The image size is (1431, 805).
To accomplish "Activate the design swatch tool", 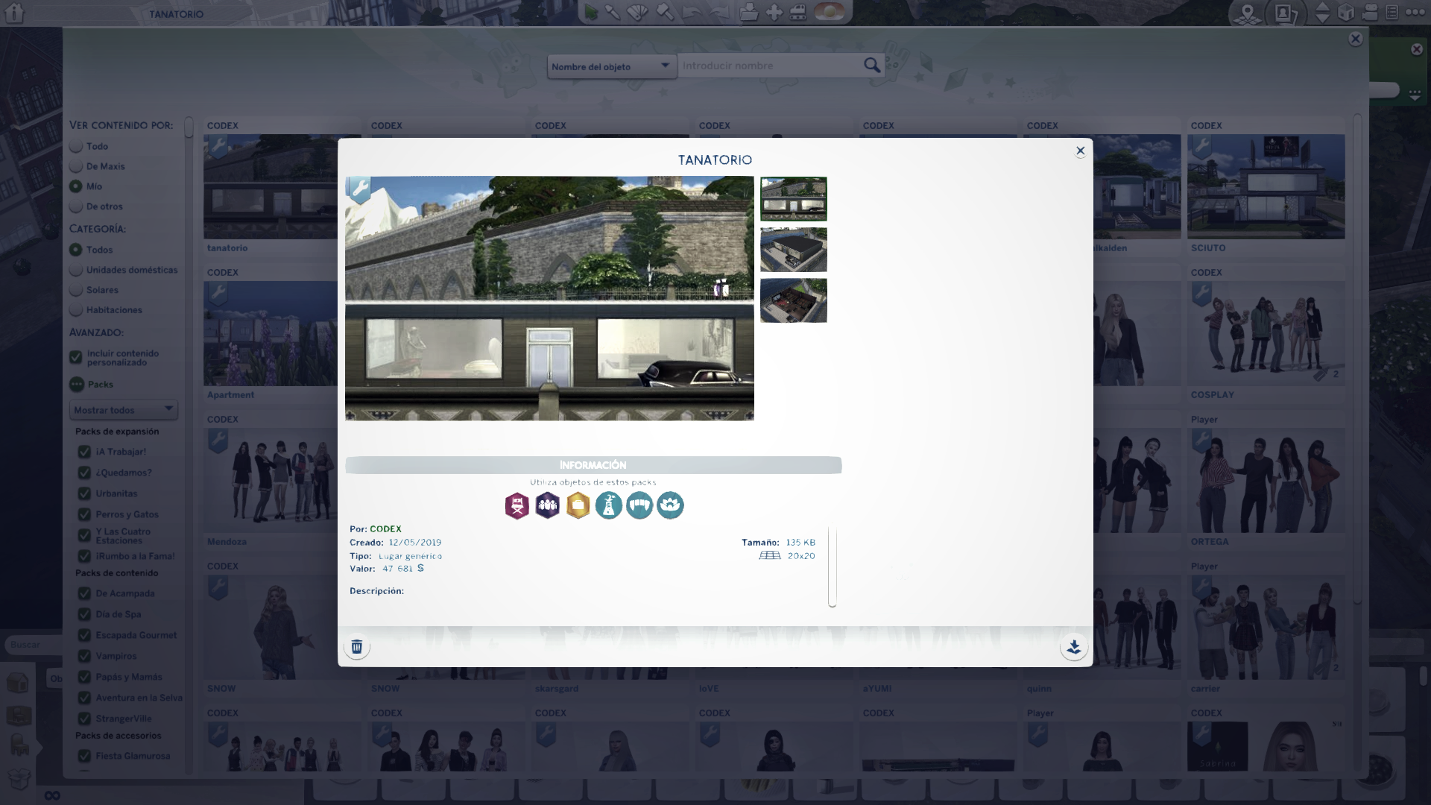I will (x=639, y=13).
